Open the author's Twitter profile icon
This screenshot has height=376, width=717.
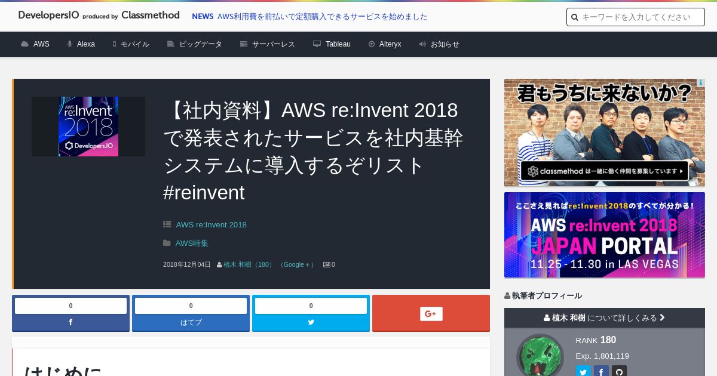pos(583,372)
